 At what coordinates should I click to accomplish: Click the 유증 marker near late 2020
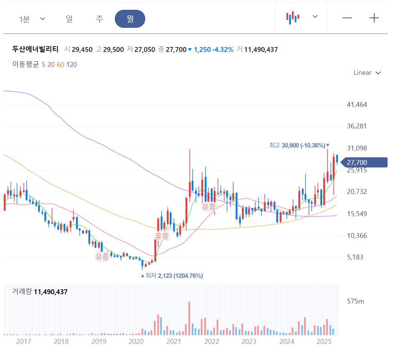(x=162, y=236)
